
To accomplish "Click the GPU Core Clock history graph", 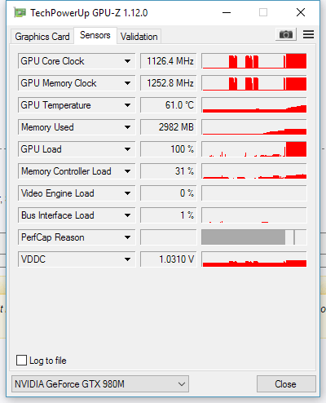I will pos(254,61).
